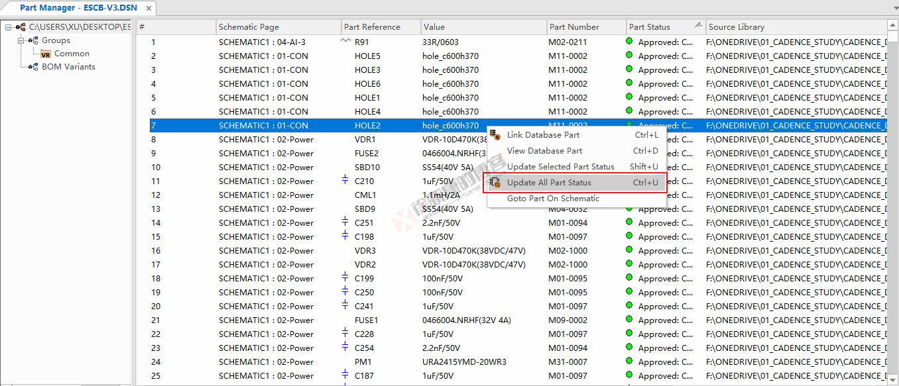Collapse the root design path tree node
The image size is (899, 386).
point(8,27)
